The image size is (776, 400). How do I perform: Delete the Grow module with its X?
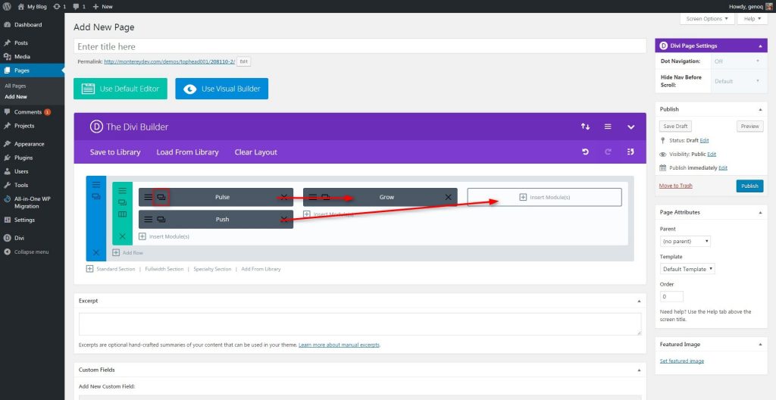tap(448, 197)
